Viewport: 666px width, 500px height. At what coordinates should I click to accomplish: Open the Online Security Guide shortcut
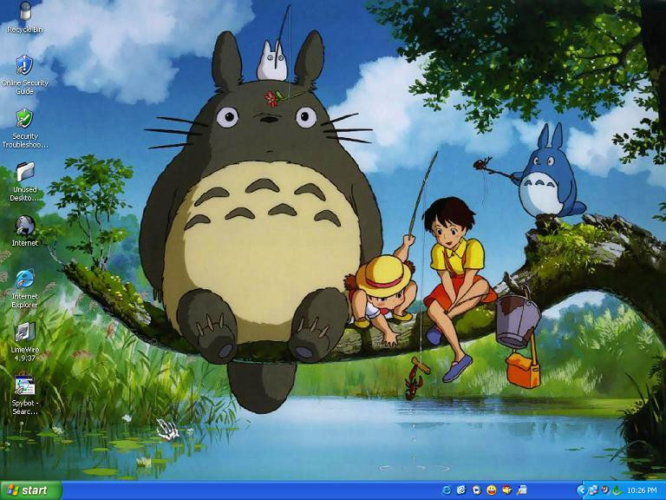pyautogui.click(x=24, y=65)
